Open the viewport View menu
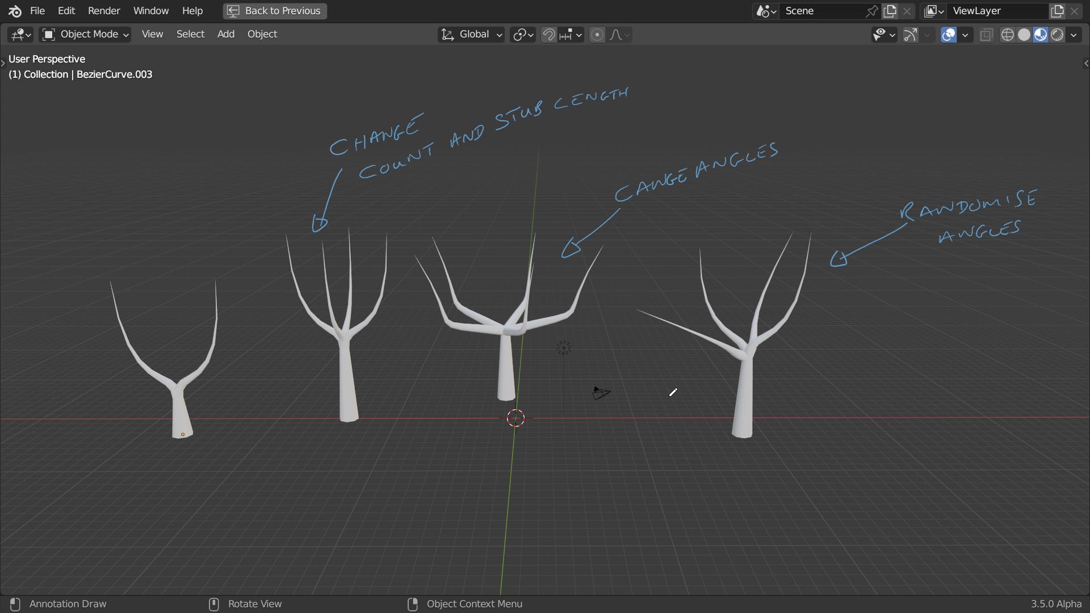 pyautogui.click(x=152, y=34)
